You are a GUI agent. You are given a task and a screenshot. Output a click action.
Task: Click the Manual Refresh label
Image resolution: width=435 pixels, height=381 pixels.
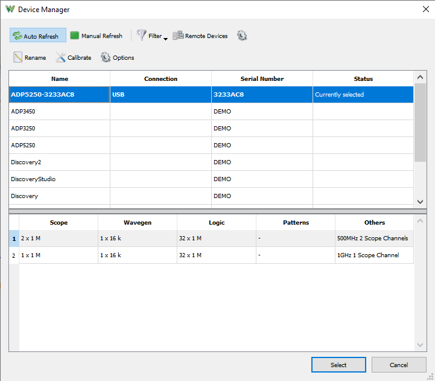point(102,36)
